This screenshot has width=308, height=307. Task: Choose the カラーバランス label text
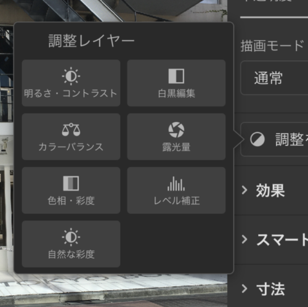coord(71,147)
